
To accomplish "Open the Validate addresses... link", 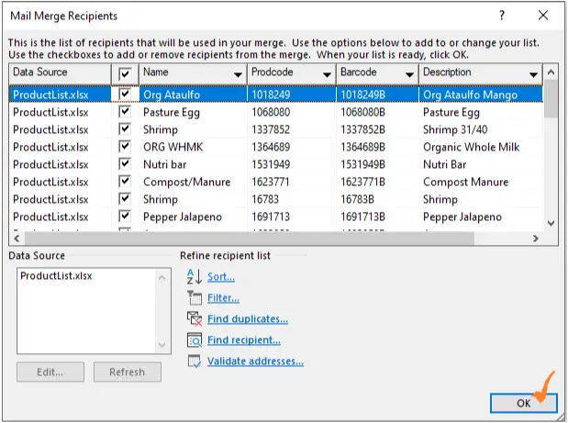I will (x=255, y=362).
